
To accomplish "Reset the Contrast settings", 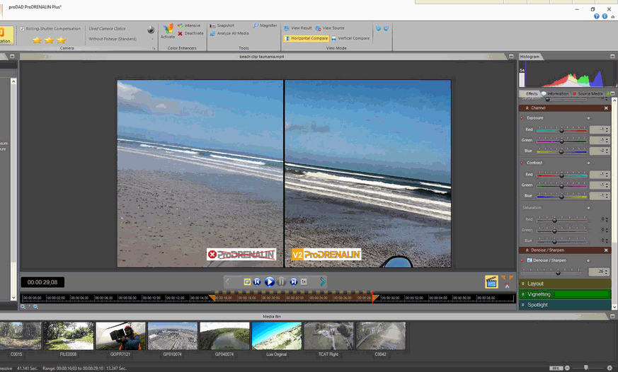I will pos(588,163).
